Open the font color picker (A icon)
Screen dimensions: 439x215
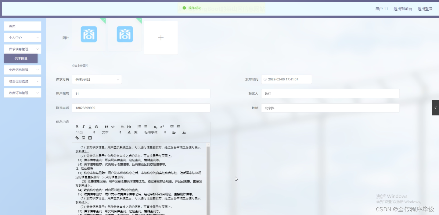(x=129, y=132)
